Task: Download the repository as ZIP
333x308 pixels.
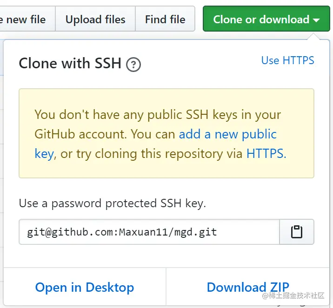Action: tap(248, 287)
